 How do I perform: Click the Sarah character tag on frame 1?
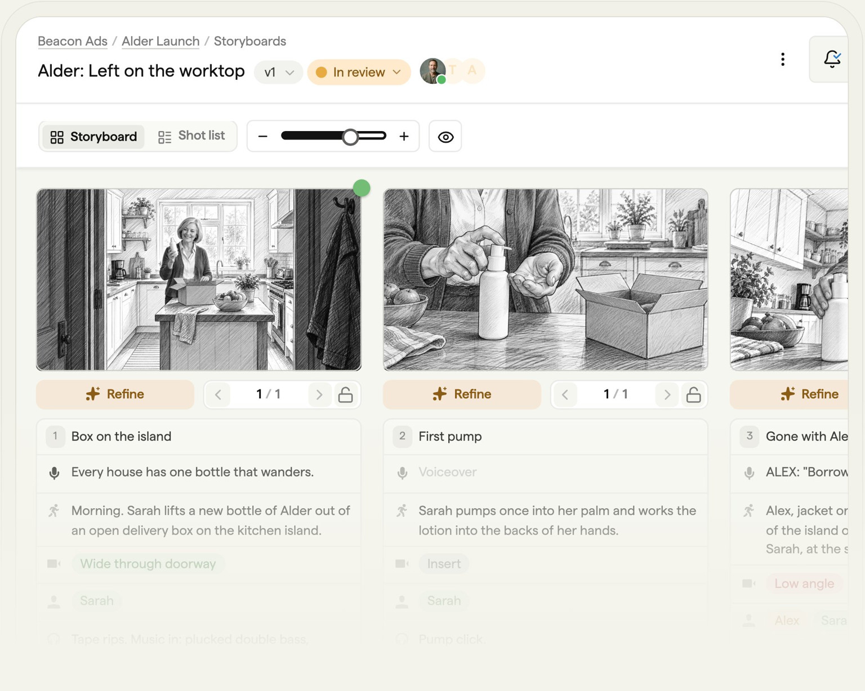[x=97, y=601]
